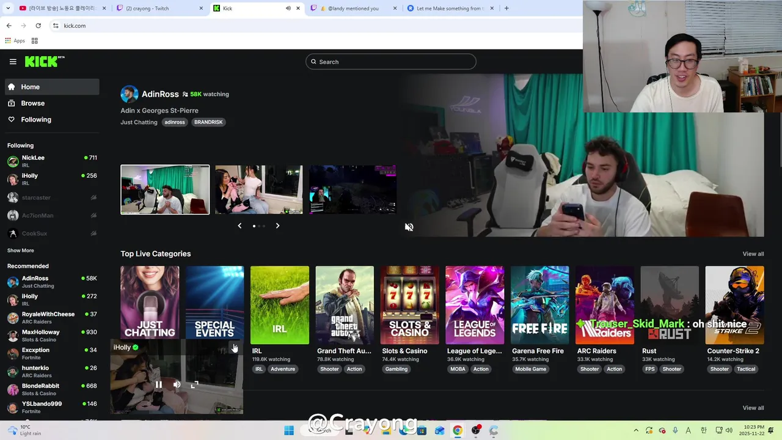Open the weather widget showing Light rain
Viewport: 782px width, 440px height.
point(23,430)
